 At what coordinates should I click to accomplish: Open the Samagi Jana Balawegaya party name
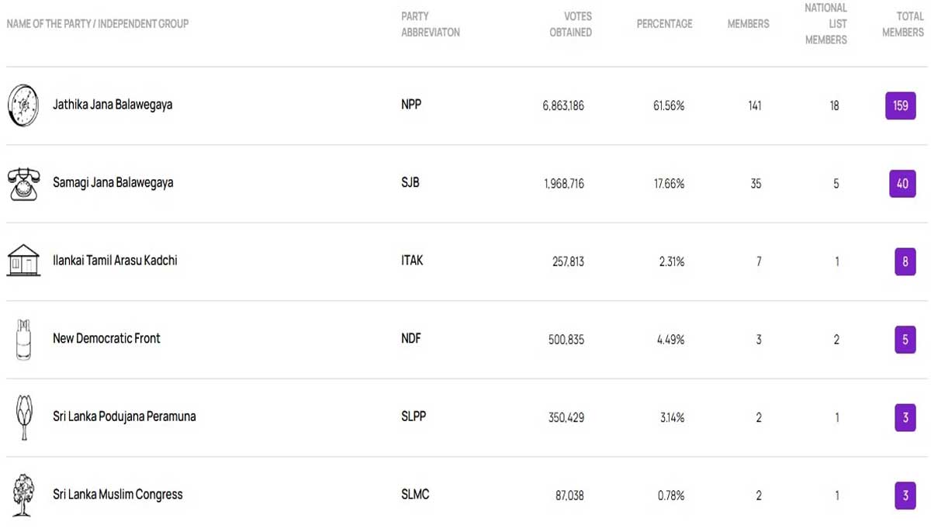click(112, 183)
